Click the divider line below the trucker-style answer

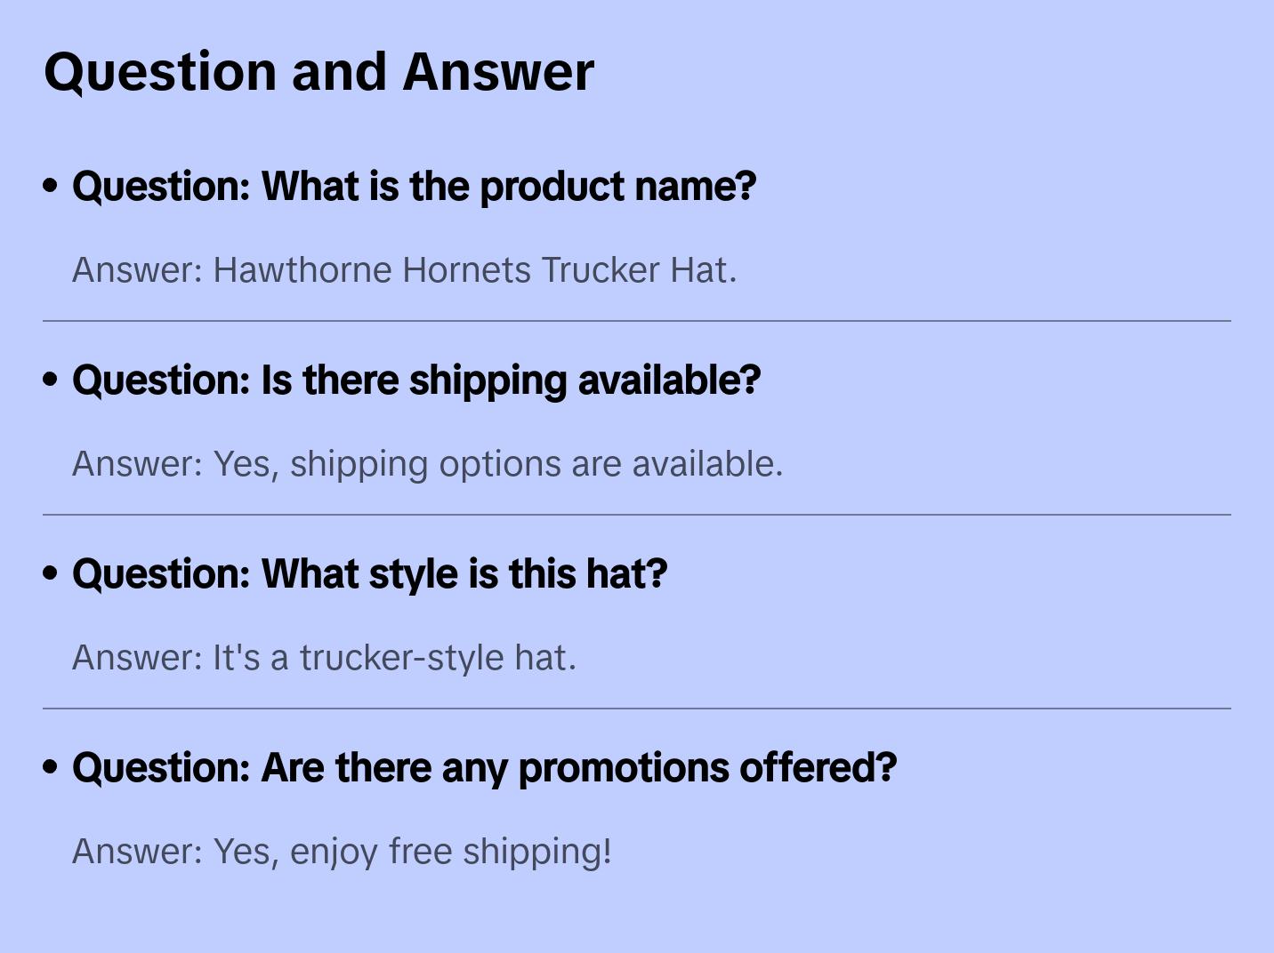(x=637, y=709)
